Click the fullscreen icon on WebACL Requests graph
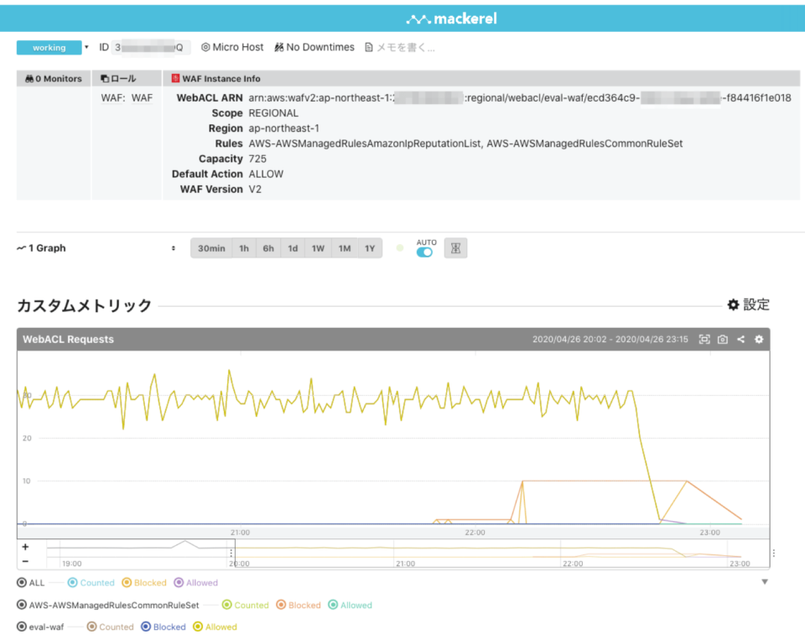The width and height of the screenshot is (805, 640). [x=704, y=339]
